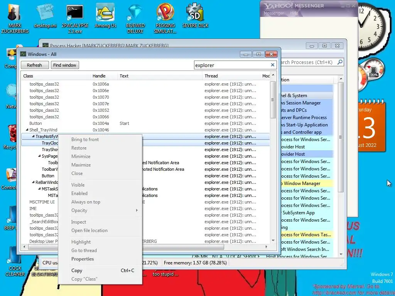Click the Find window button
The height and width of the screenshot is (296, 395).
[x=65, y=65]
